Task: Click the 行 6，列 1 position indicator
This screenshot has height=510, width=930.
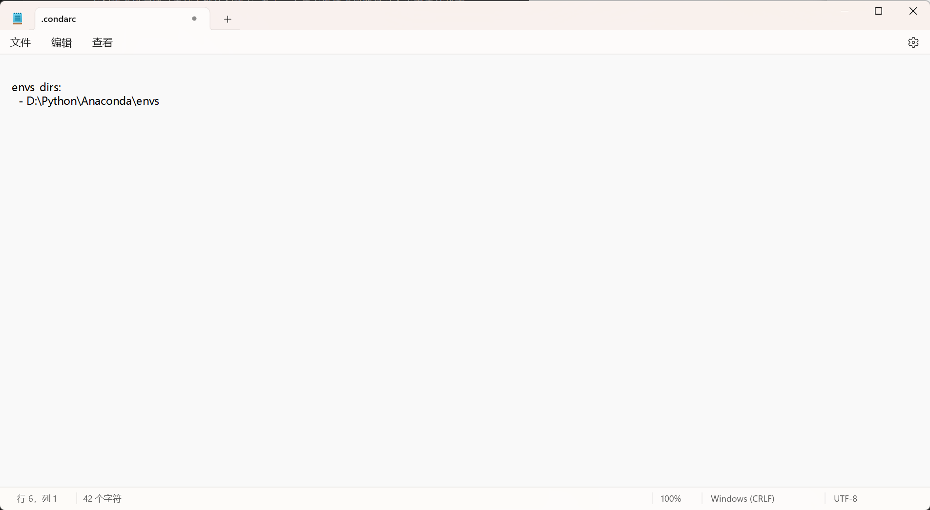Action: [x=37, y=498]
